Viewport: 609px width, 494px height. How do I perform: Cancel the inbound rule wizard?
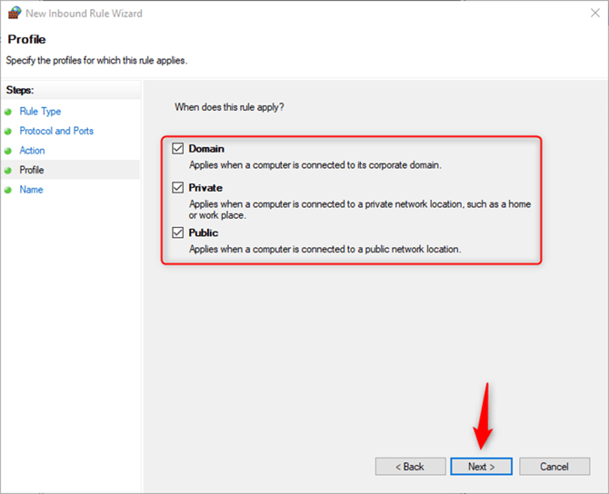coord(554,467)
